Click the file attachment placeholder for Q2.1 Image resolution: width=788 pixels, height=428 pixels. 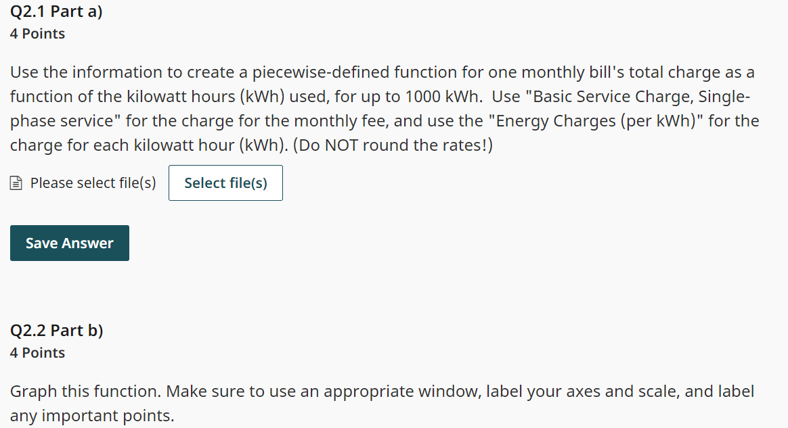tap(91, 183)
